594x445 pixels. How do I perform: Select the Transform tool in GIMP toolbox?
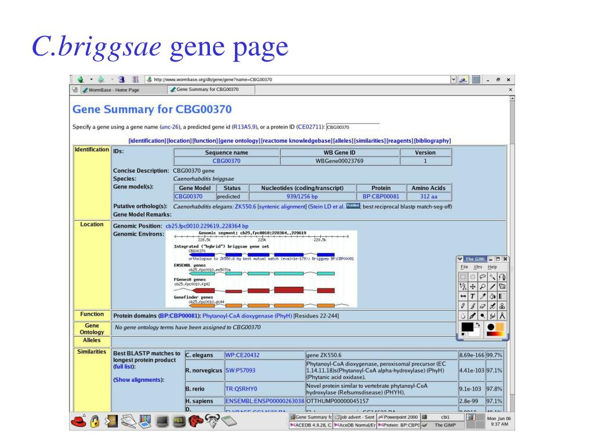point(502,286)
